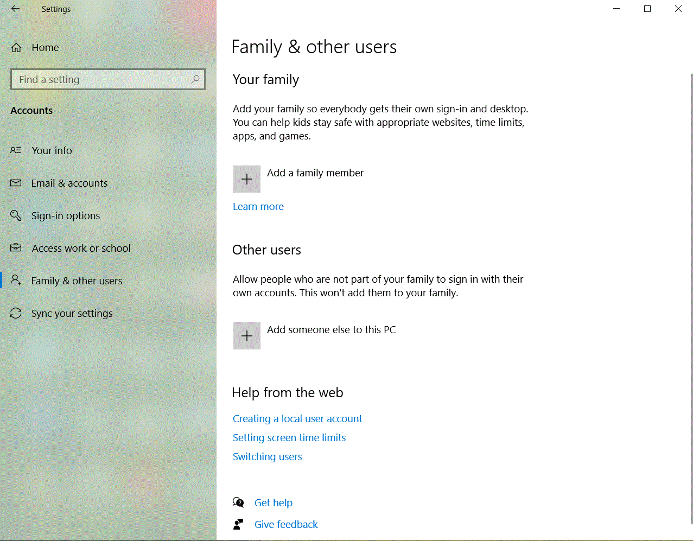Click the Get help link
The height and width of the screenshot is (541, 693).
tap(274, 503)
